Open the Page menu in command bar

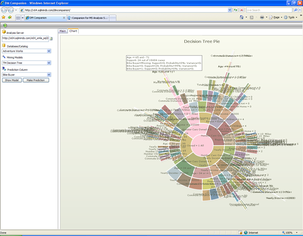(x=275, y=17)
